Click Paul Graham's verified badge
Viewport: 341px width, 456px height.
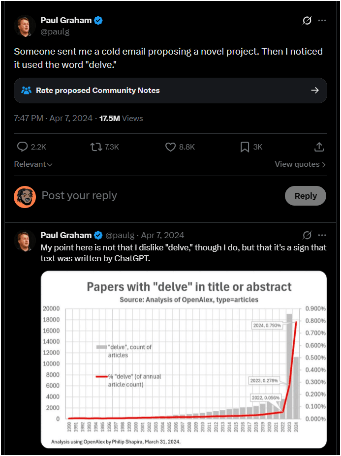98,21
